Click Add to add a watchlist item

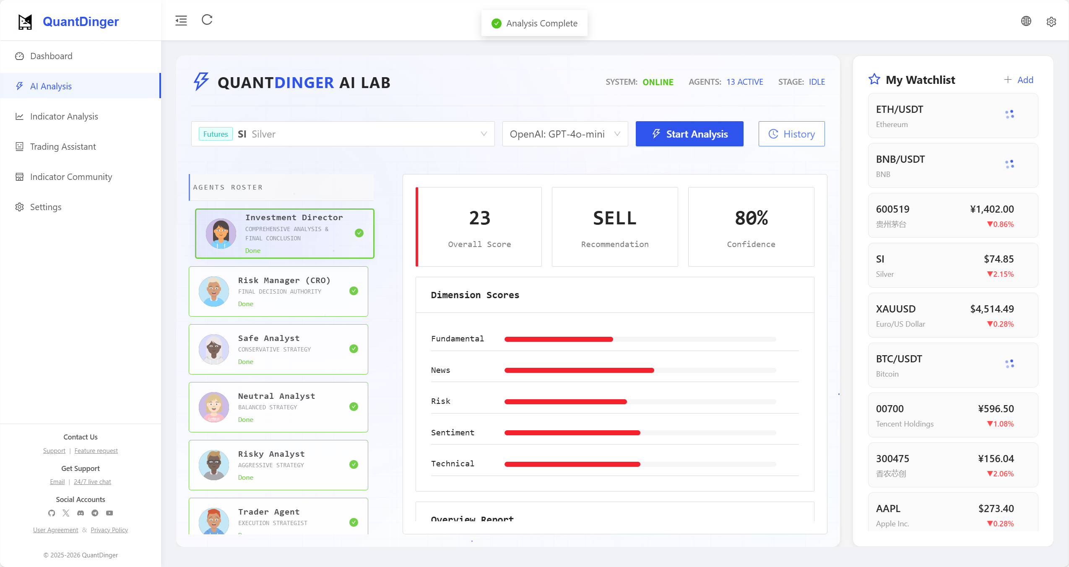click(1018, 80)
